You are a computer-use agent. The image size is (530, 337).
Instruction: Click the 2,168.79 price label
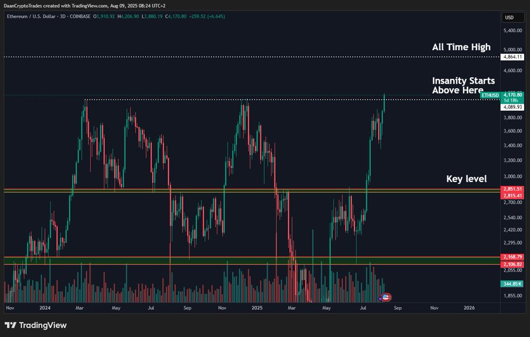[x=512, y=257]
